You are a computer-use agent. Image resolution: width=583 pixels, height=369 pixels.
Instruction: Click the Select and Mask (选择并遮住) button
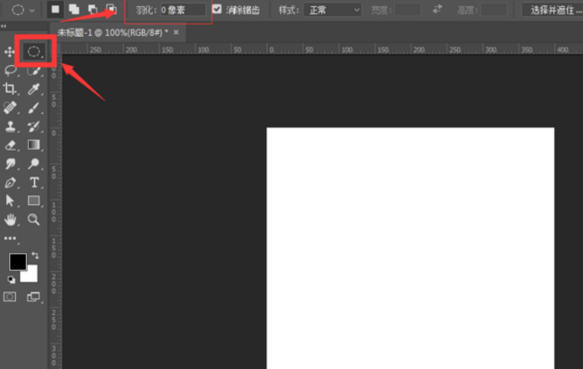coord(551,10)
